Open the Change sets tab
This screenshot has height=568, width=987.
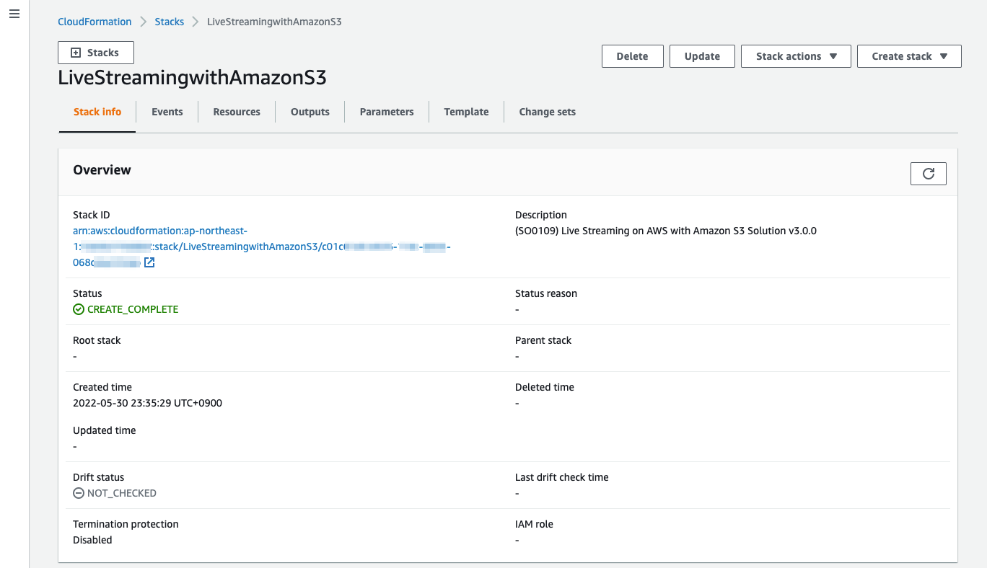(x=547, y=112)
